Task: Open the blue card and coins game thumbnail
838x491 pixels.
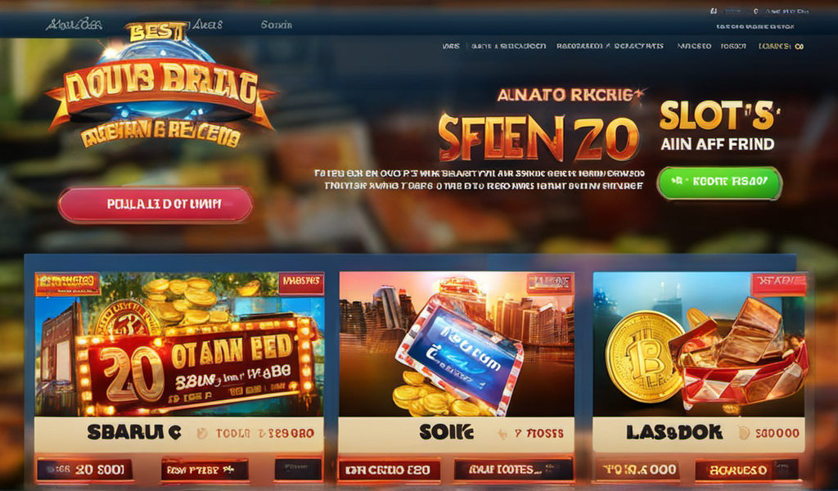Action: pos(457,344)
